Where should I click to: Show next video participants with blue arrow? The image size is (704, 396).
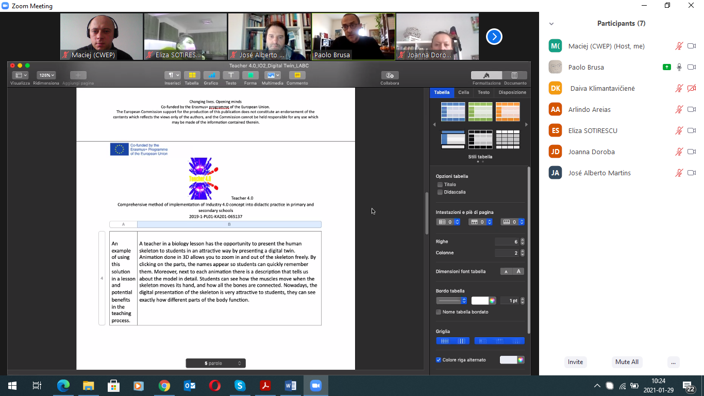[x=494, y=37]
